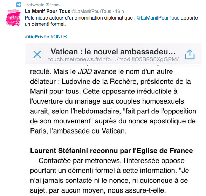Open the #ONLR hashtag
The width and height of the screenshot is (206, 196).
(59, 37)
